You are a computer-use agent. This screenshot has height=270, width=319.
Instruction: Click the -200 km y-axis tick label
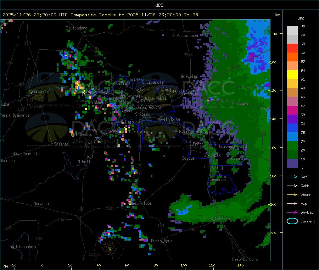click(x=272, y=204)
